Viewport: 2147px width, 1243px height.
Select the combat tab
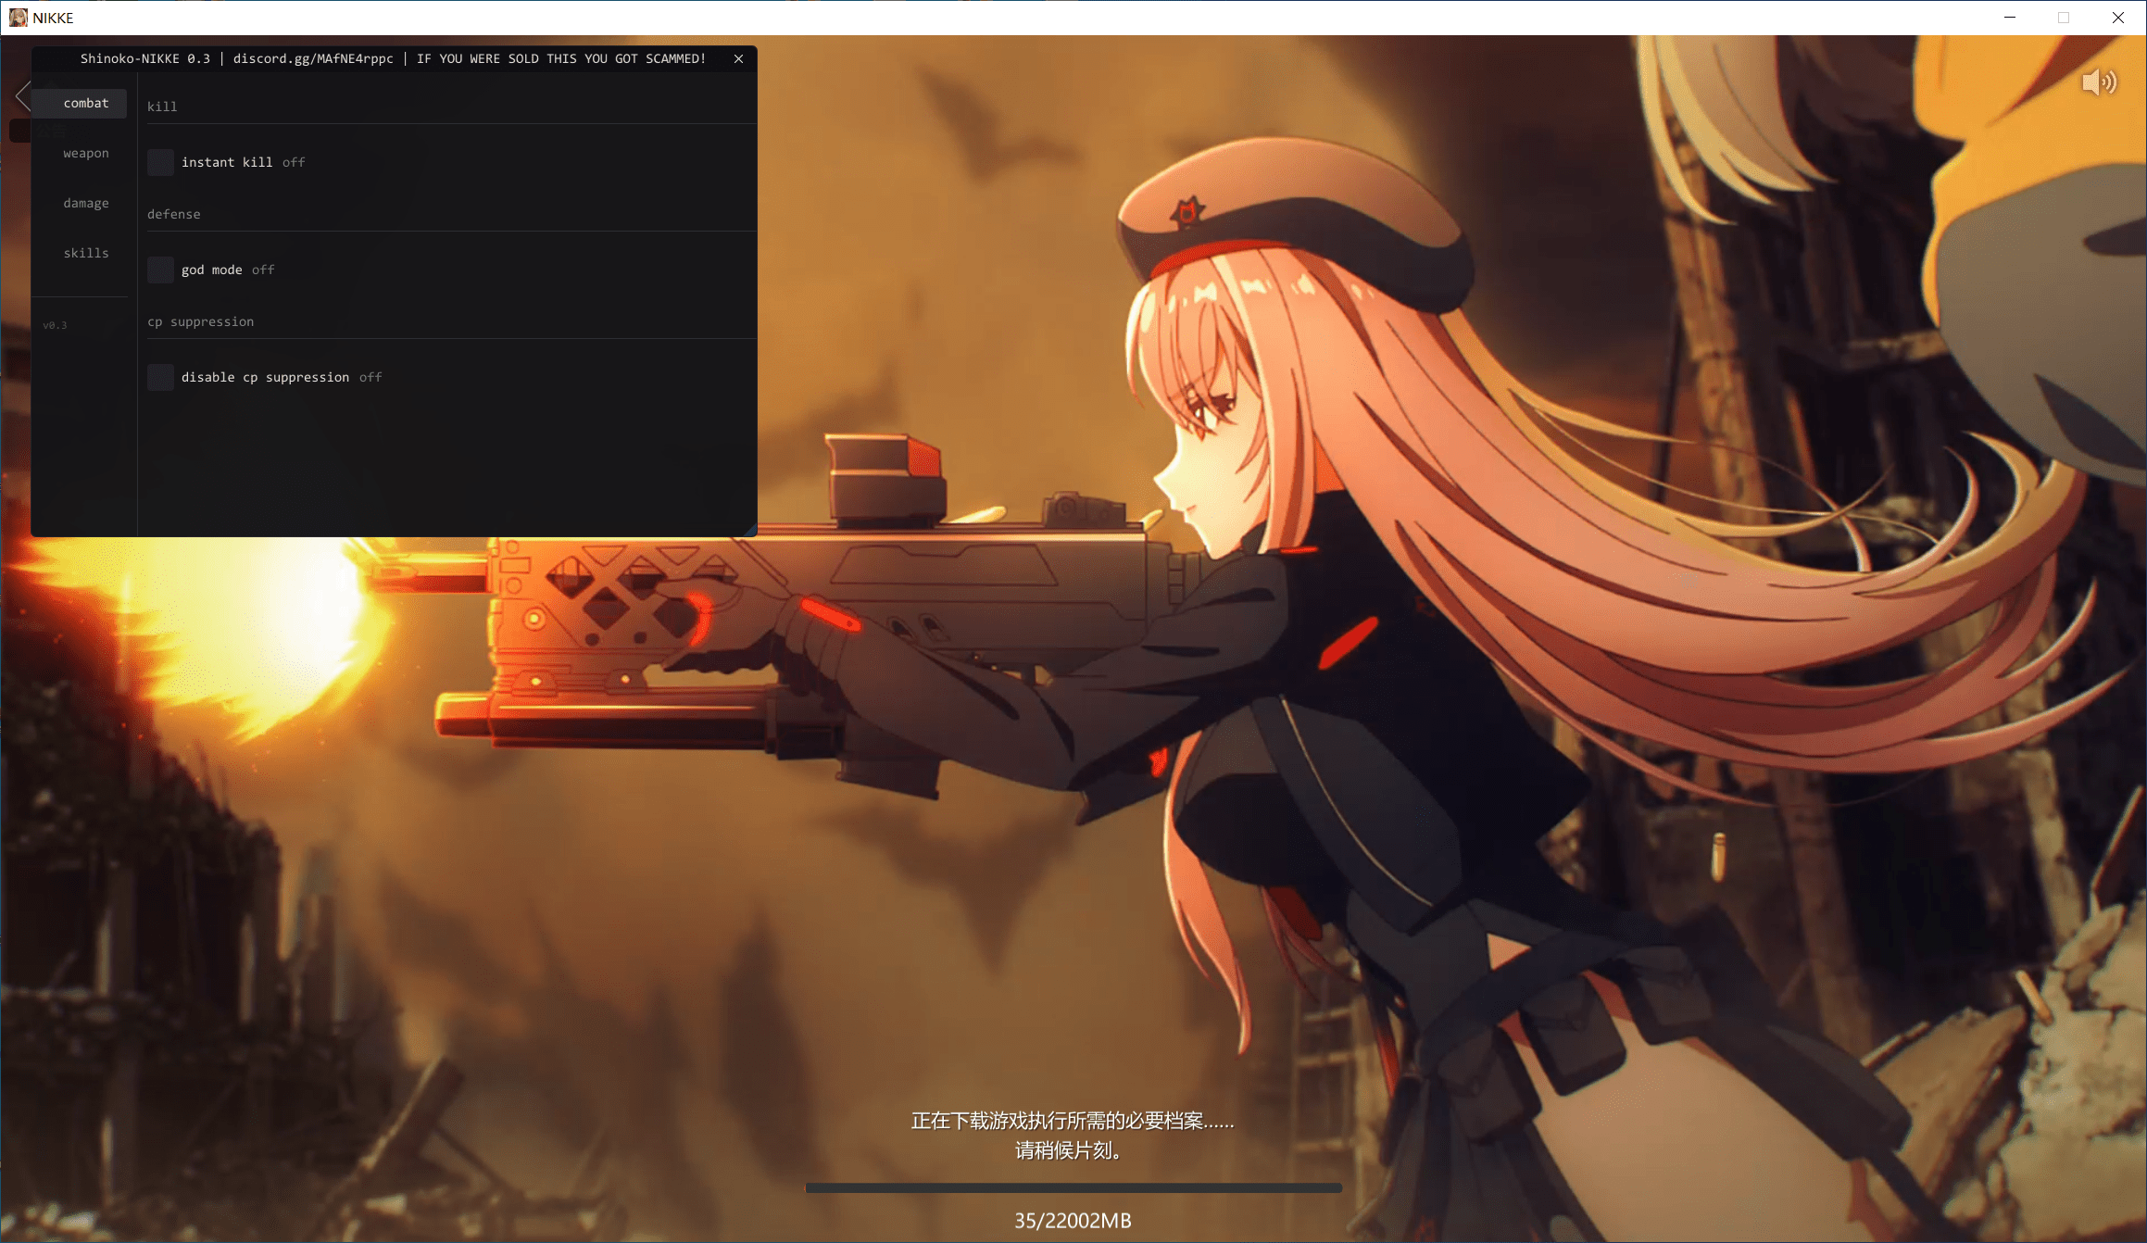(85, 103)
